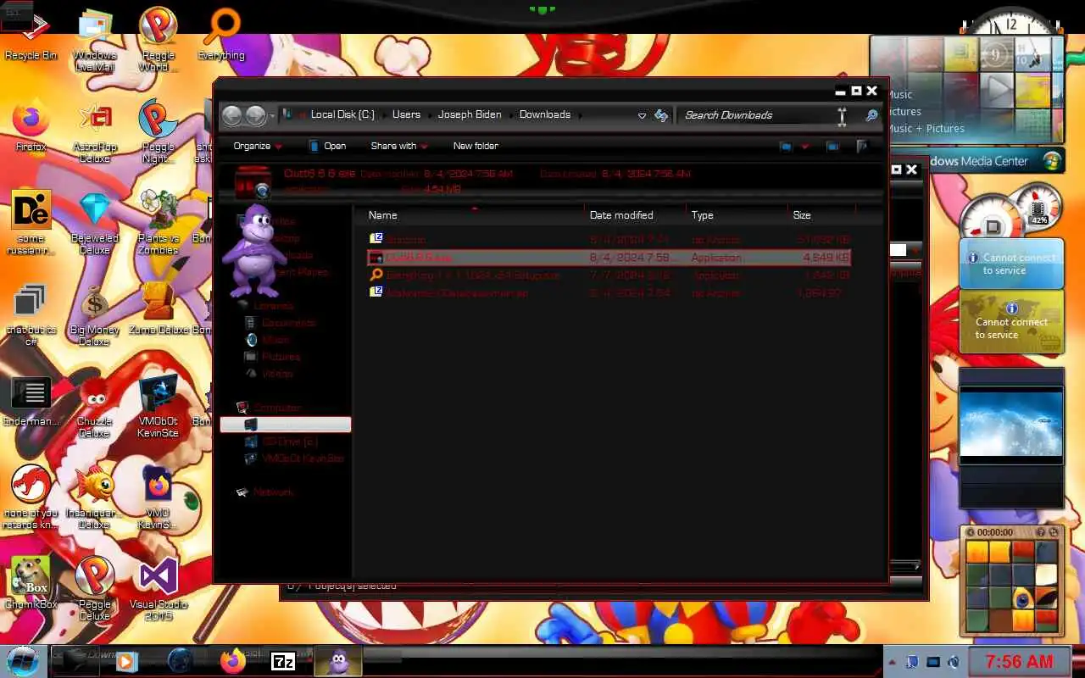Sort files by the Name column
1085x678 pixels.
tap(475, 215)
